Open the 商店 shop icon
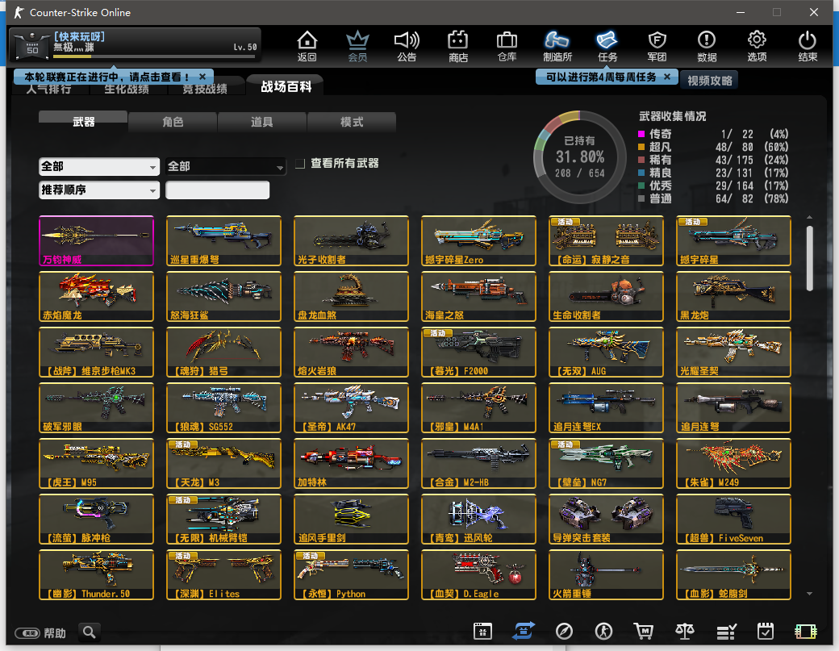This screenshot has height=651, width=839. [458, 46]
